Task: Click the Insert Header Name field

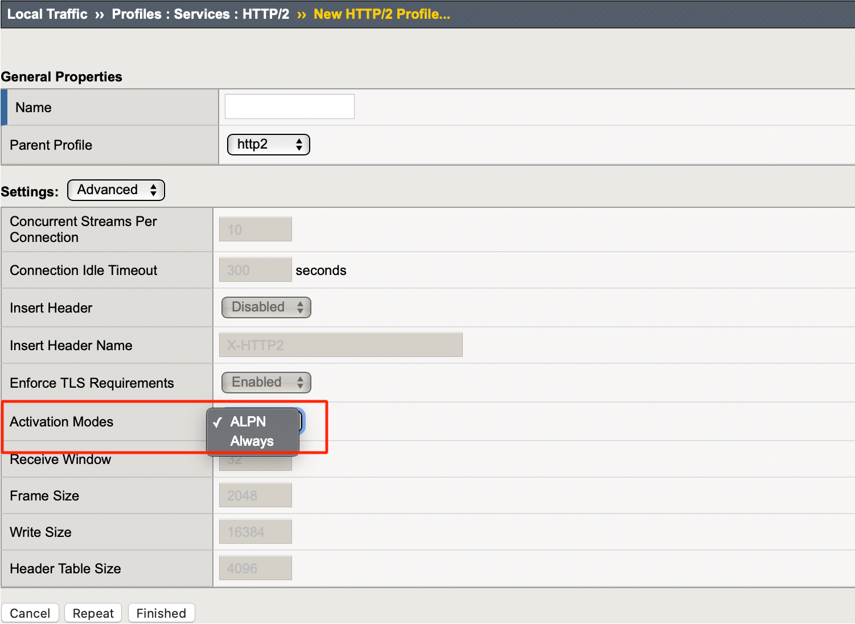Action: (340, 345)
